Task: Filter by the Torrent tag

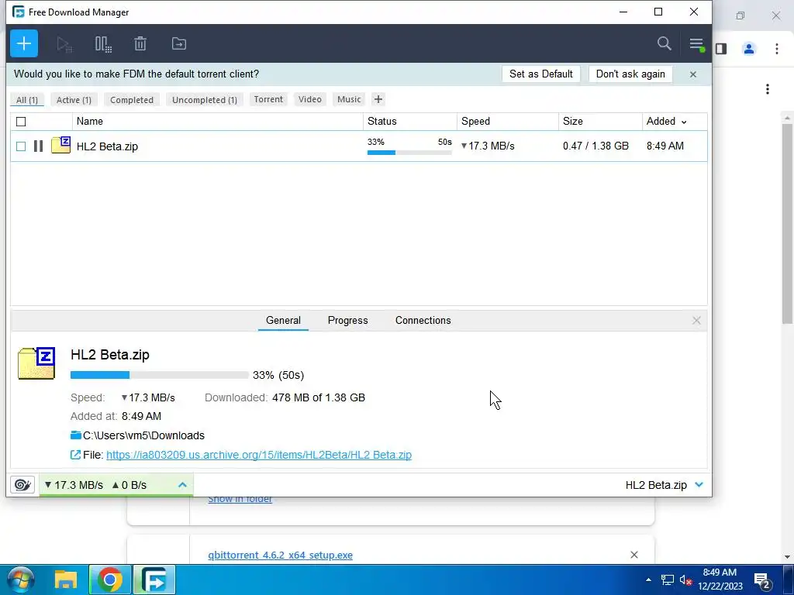Action: 268,99
